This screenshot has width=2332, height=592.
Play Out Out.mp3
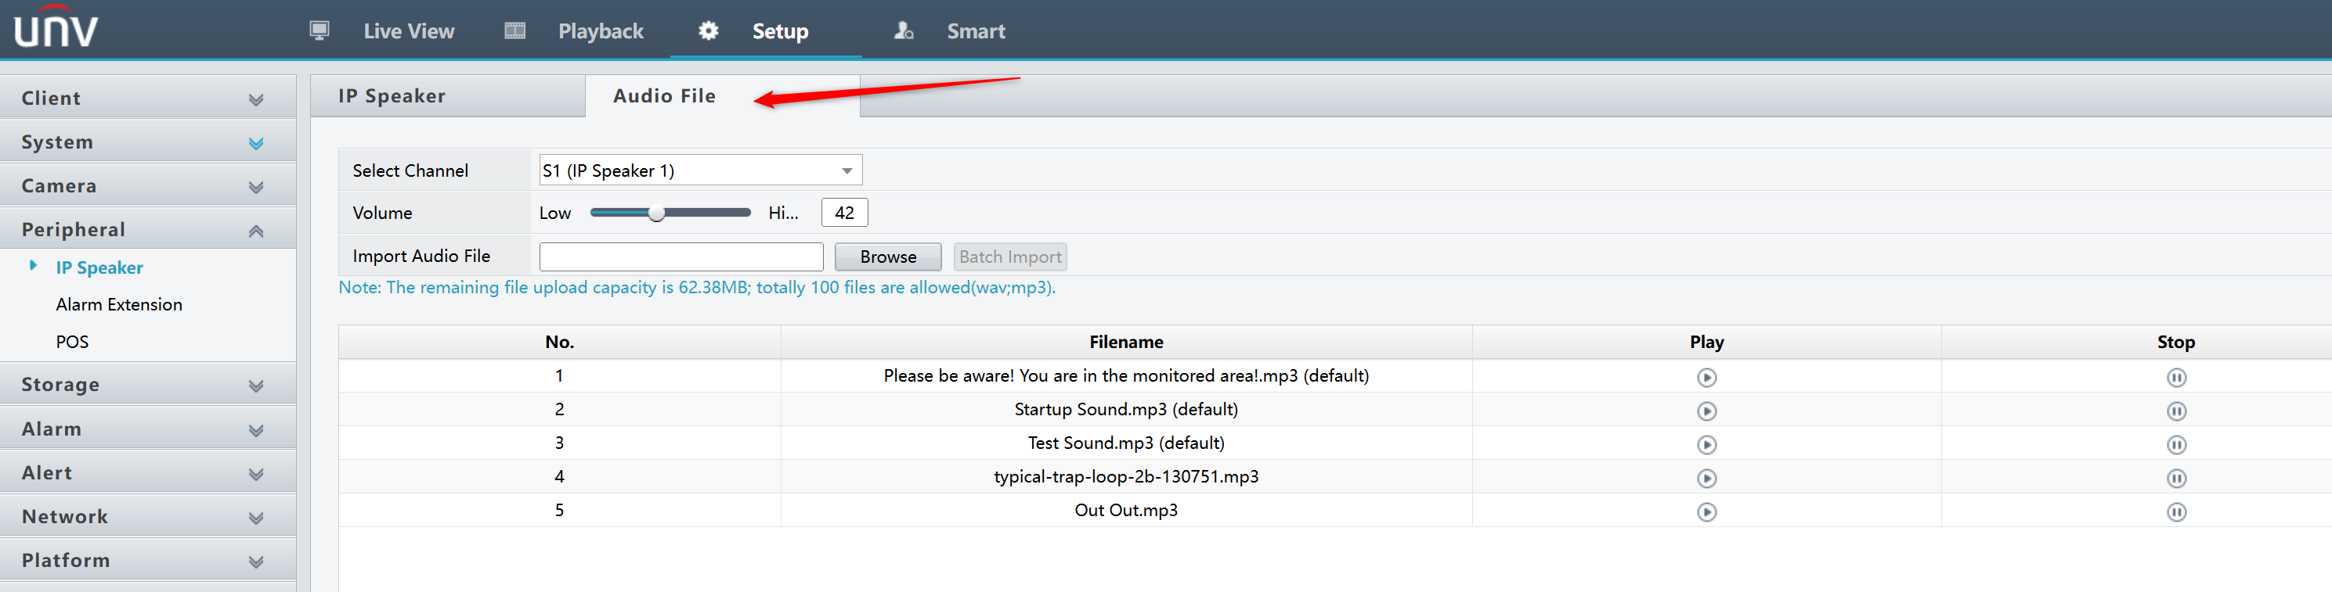pos(1706,511)
